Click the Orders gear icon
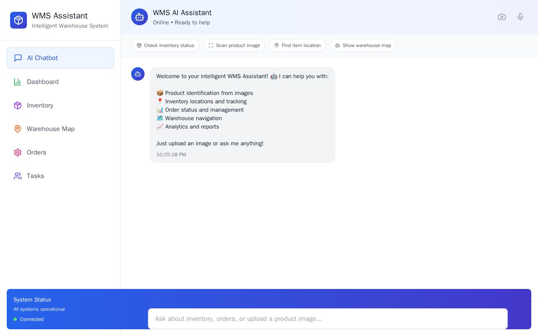Screen dimensions: 538x336 (18, 152)
